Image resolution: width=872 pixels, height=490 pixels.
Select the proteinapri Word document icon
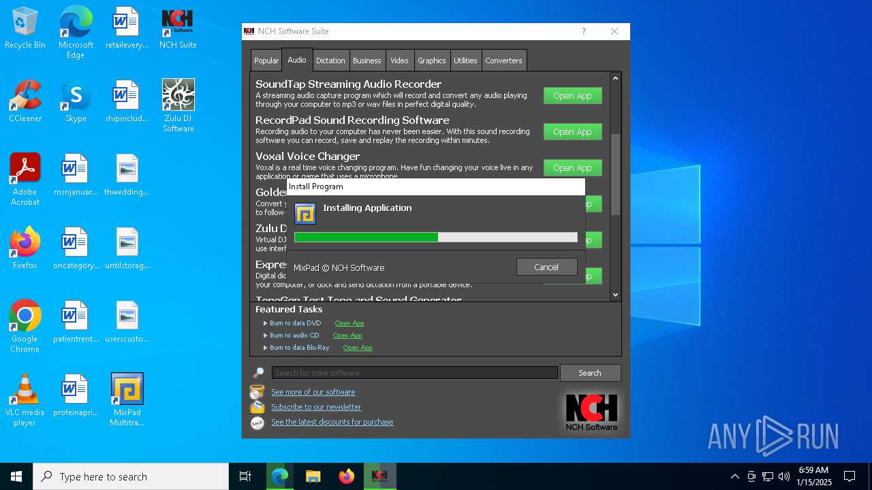click(76, 396)
